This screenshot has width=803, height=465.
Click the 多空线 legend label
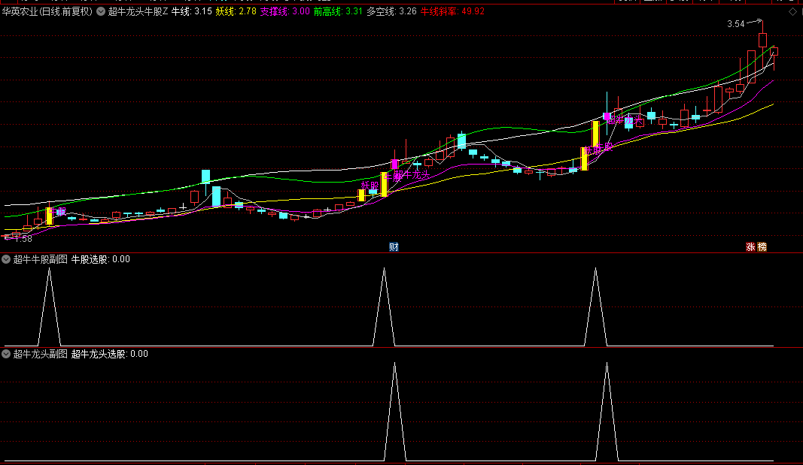click(x=381, y=11)
